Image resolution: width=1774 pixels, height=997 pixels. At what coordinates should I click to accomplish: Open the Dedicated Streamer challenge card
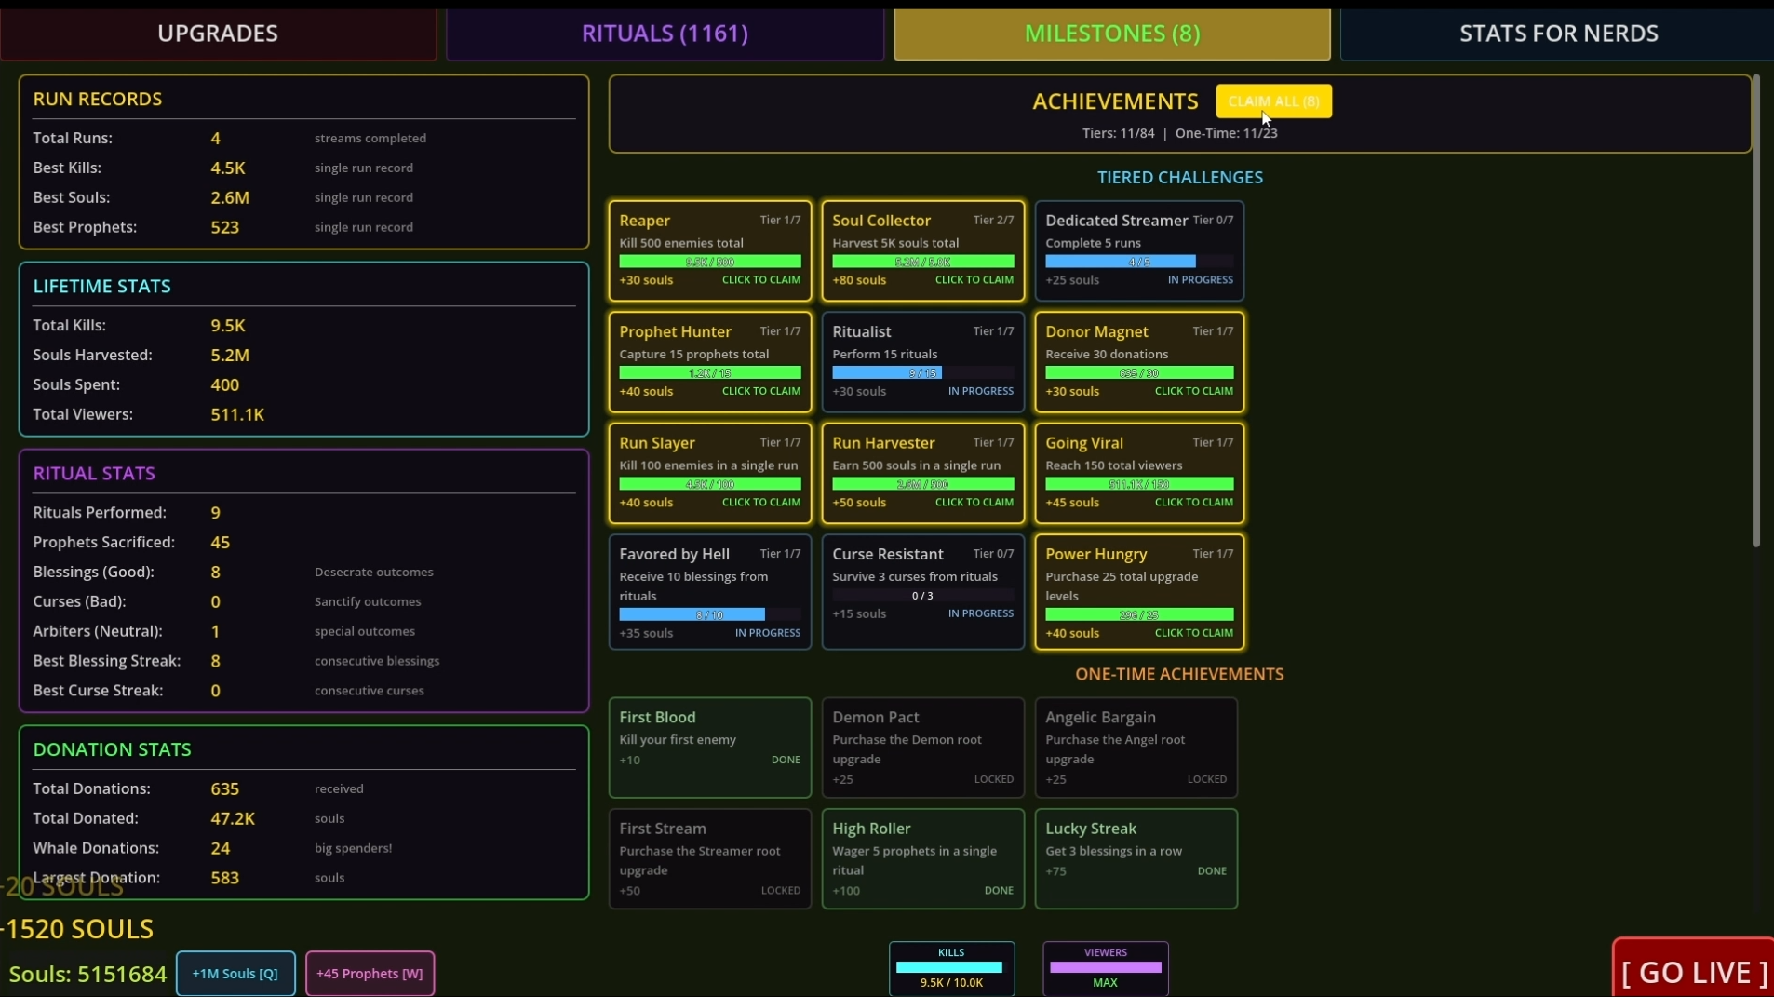tap(1139, 251)
